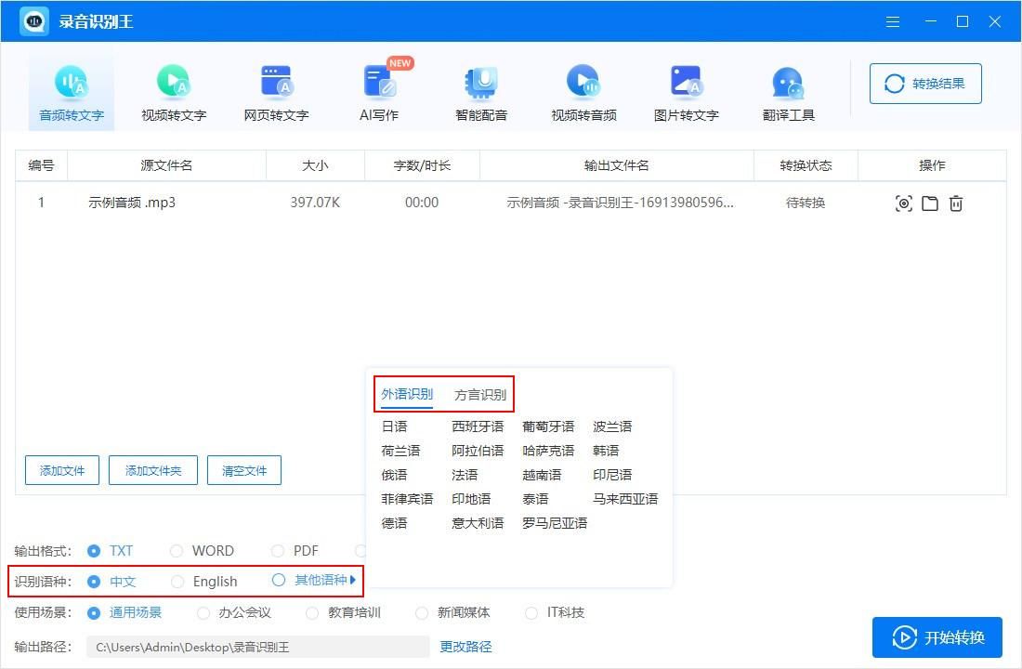Choose 菲律宾语 from language list
This screenshot has height=669, width=1022.
(407, 499)
